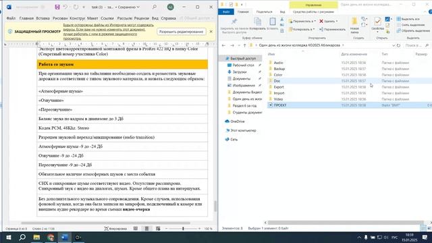Viewport: 432px width, 243px height.
Task: Click the zoom in plus button in Word
Action: click(x=200, y=229)
